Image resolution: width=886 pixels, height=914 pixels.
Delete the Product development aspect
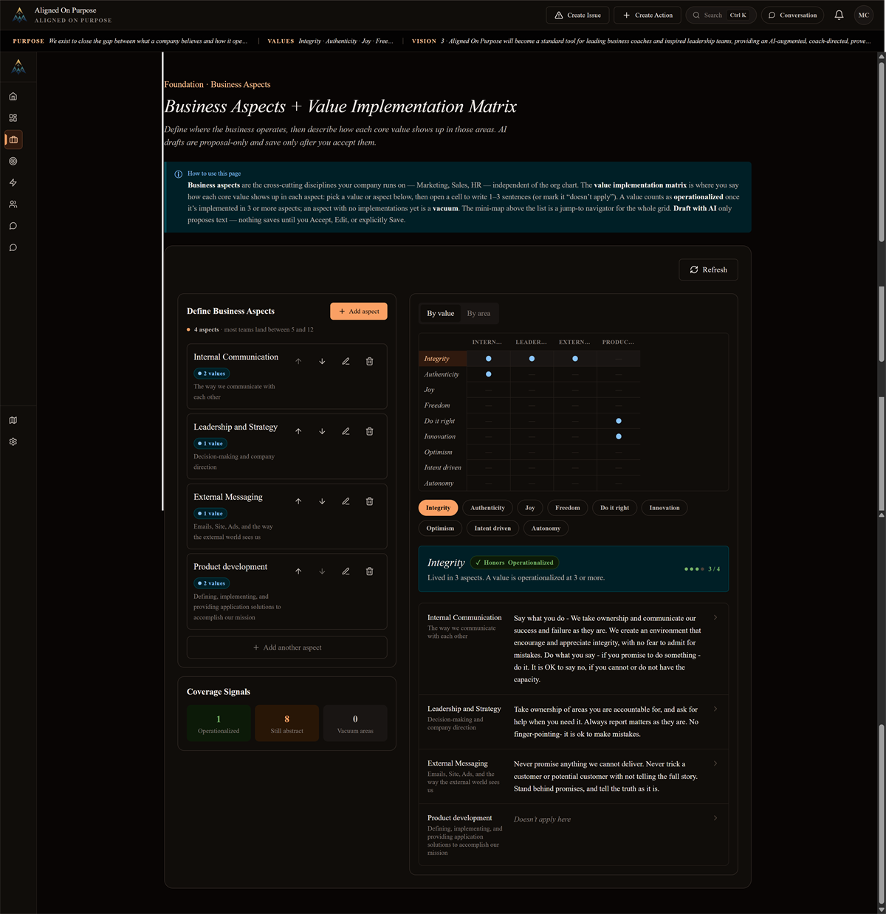[369, 571]
